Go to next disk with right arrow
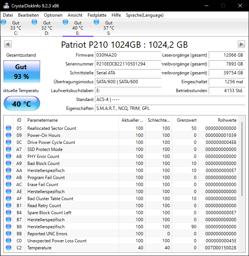This screenshot has height=256, width=249. [241, 44]
